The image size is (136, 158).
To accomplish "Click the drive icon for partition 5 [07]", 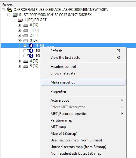I will pos(26,66).
